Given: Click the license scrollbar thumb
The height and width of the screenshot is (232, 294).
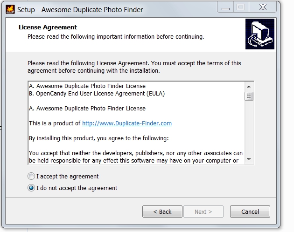Looking at the screenshot, I should [x=249, y=96].
